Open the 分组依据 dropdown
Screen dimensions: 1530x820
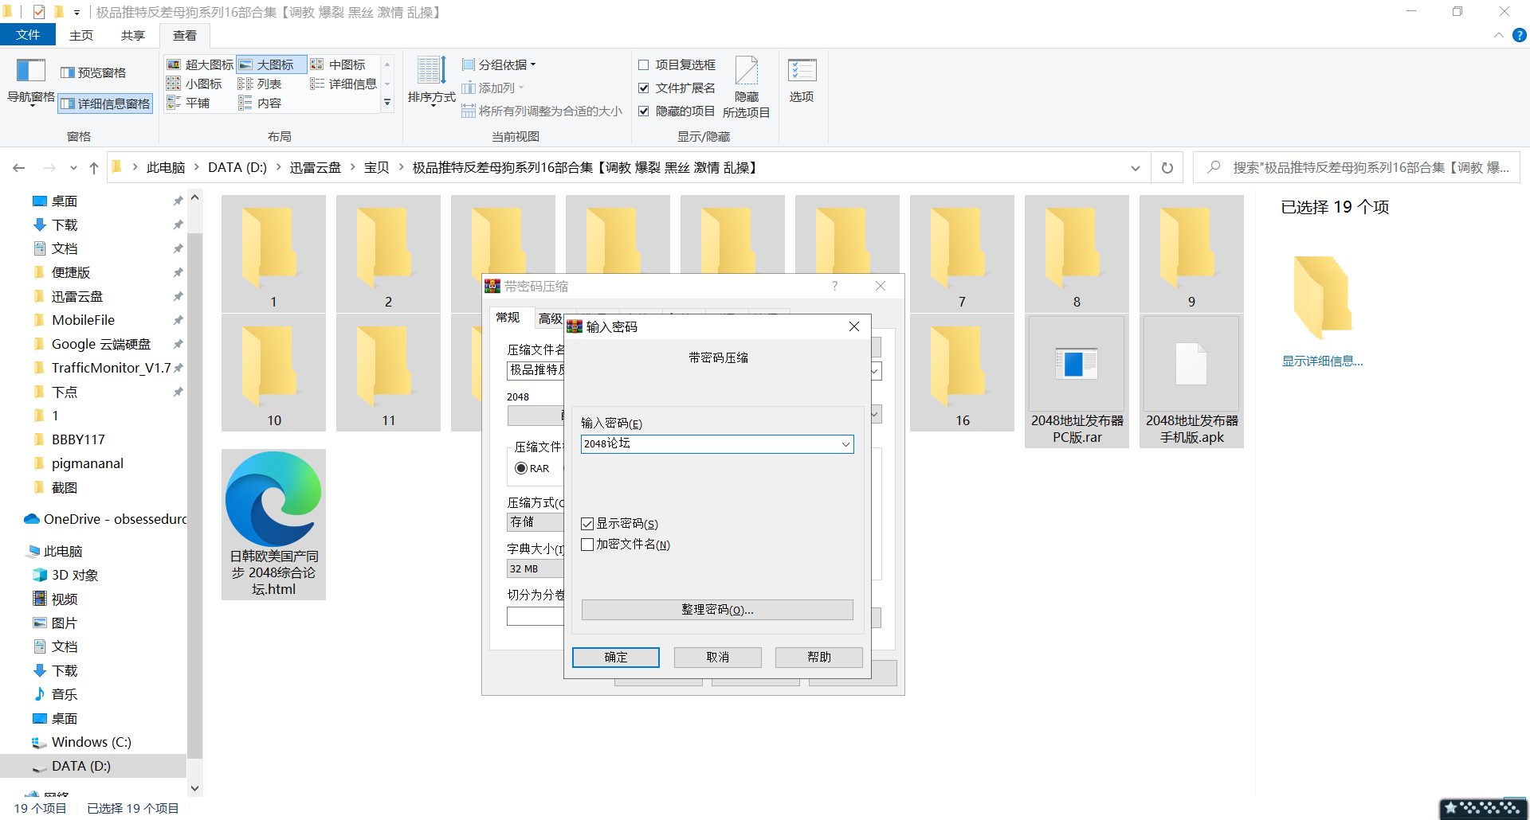point(500,64)
